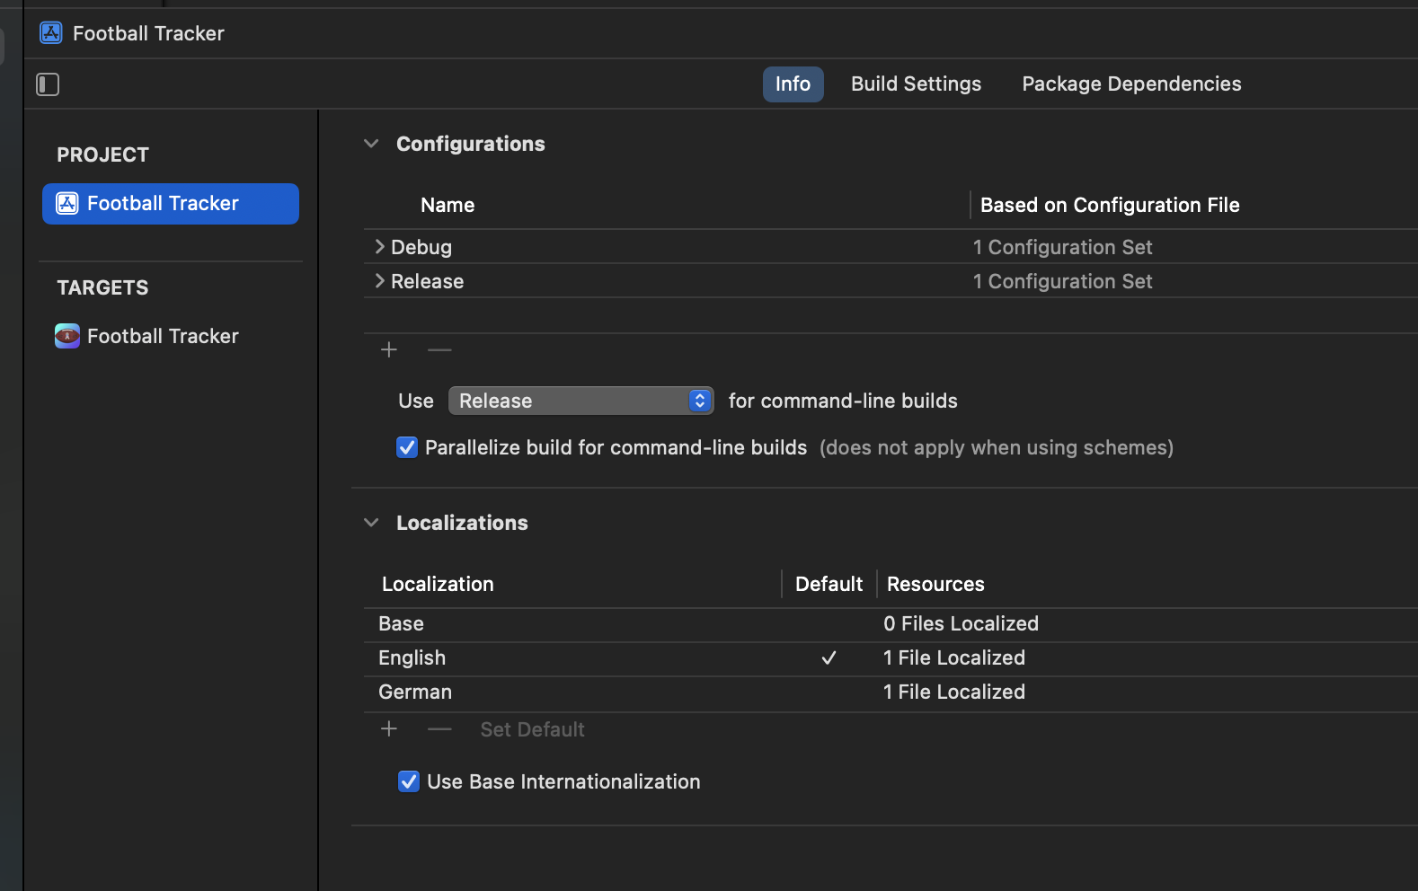Add a new configuration with plus icon
1418x891 pixels.
[389, 349]
